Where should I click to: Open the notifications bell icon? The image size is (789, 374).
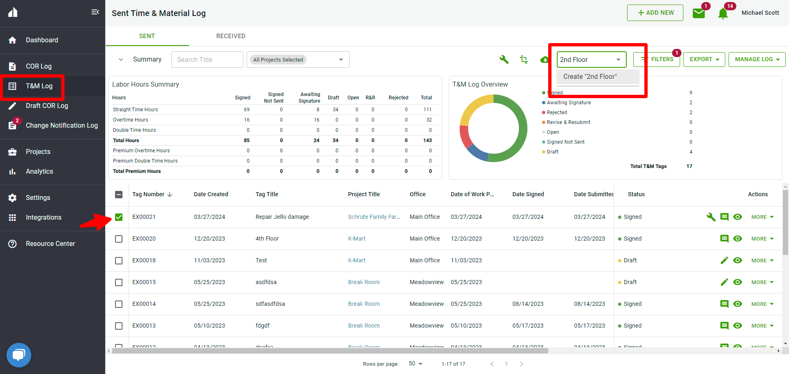tap(723, 14)
